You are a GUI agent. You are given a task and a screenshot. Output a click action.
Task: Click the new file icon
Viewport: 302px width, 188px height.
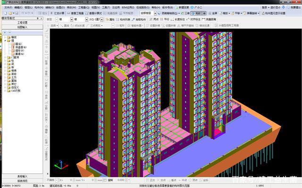5,13
